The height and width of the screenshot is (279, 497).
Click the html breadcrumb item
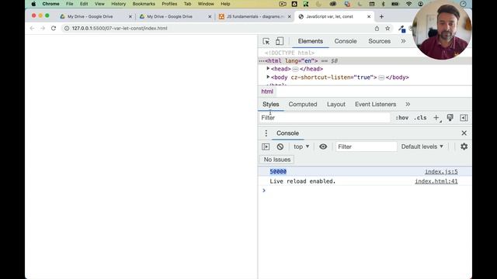coord(267,91)
